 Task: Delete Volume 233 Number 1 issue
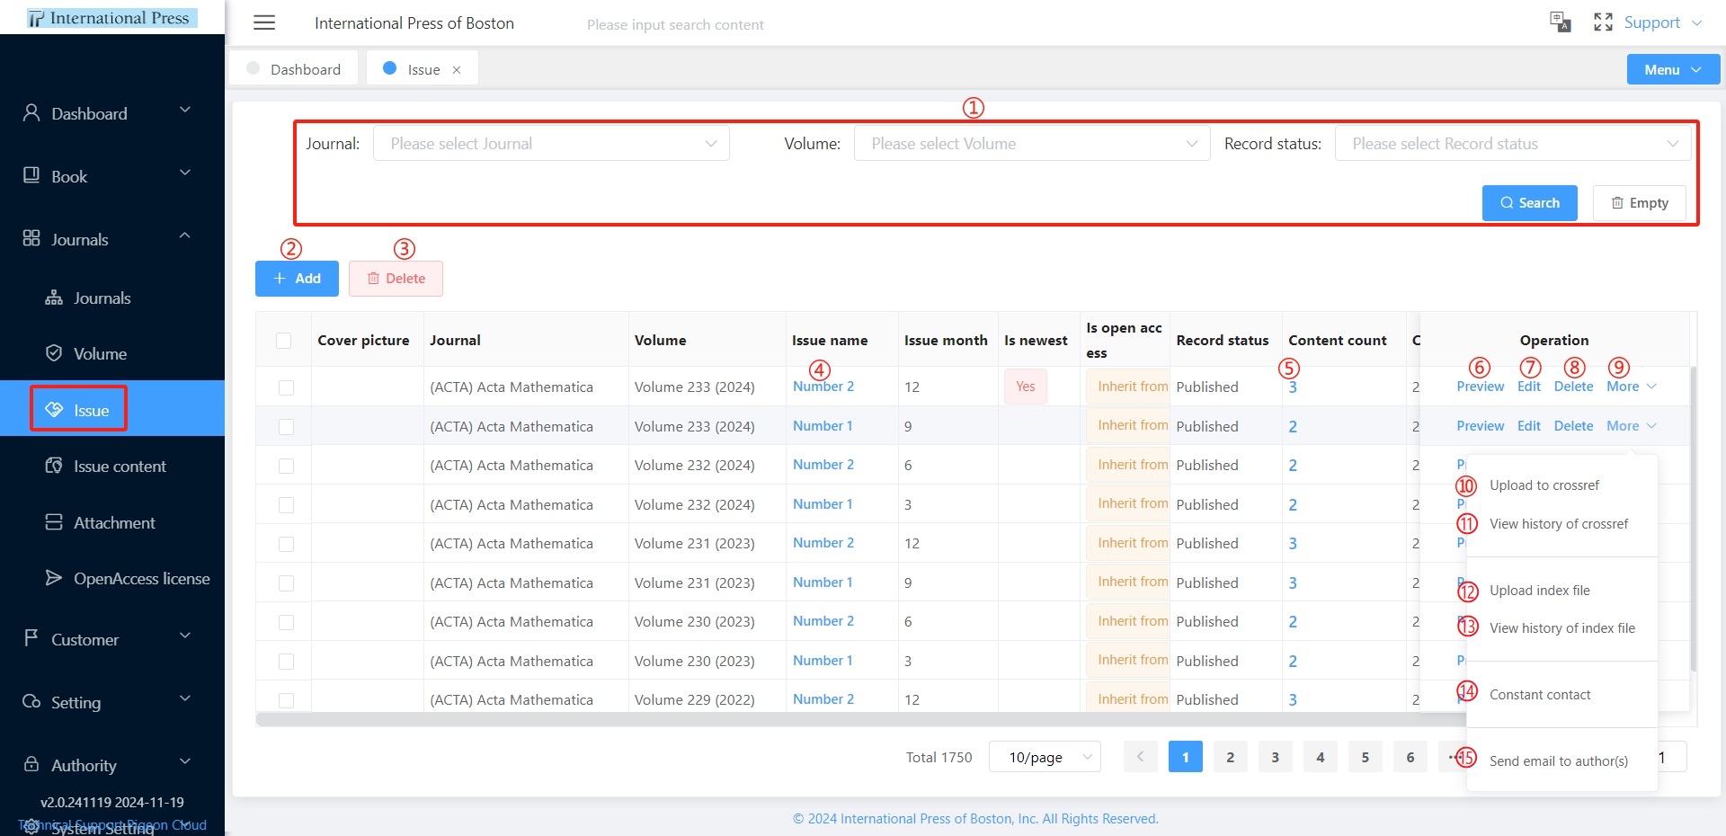[x=1573, y=426]
